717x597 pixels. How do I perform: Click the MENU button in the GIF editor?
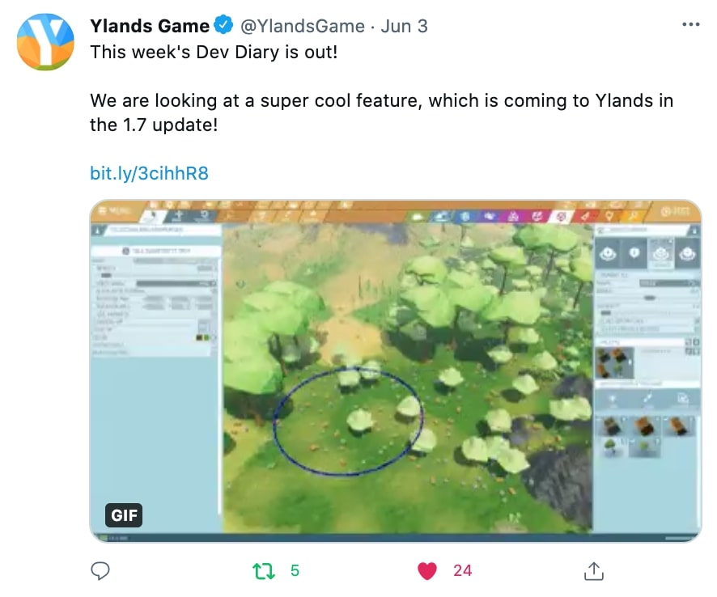point(114,210)
